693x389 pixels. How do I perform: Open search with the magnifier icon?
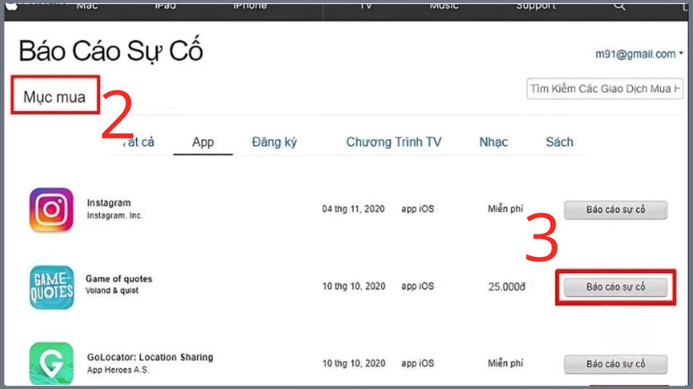pyautogui.click(x=619, y=5)
